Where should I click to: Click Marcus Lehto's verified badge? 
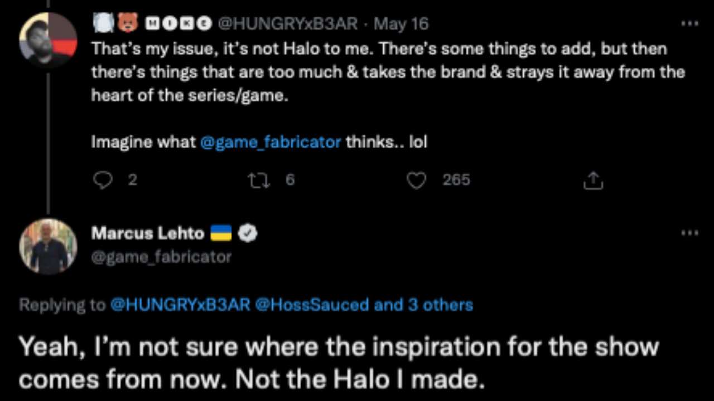[x=248, y=233]
